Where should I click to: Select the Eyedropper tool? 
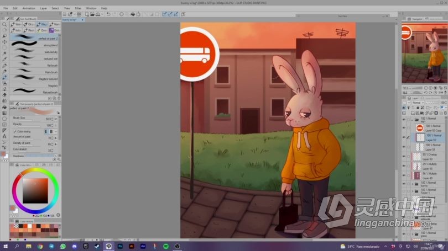[4, 60]
